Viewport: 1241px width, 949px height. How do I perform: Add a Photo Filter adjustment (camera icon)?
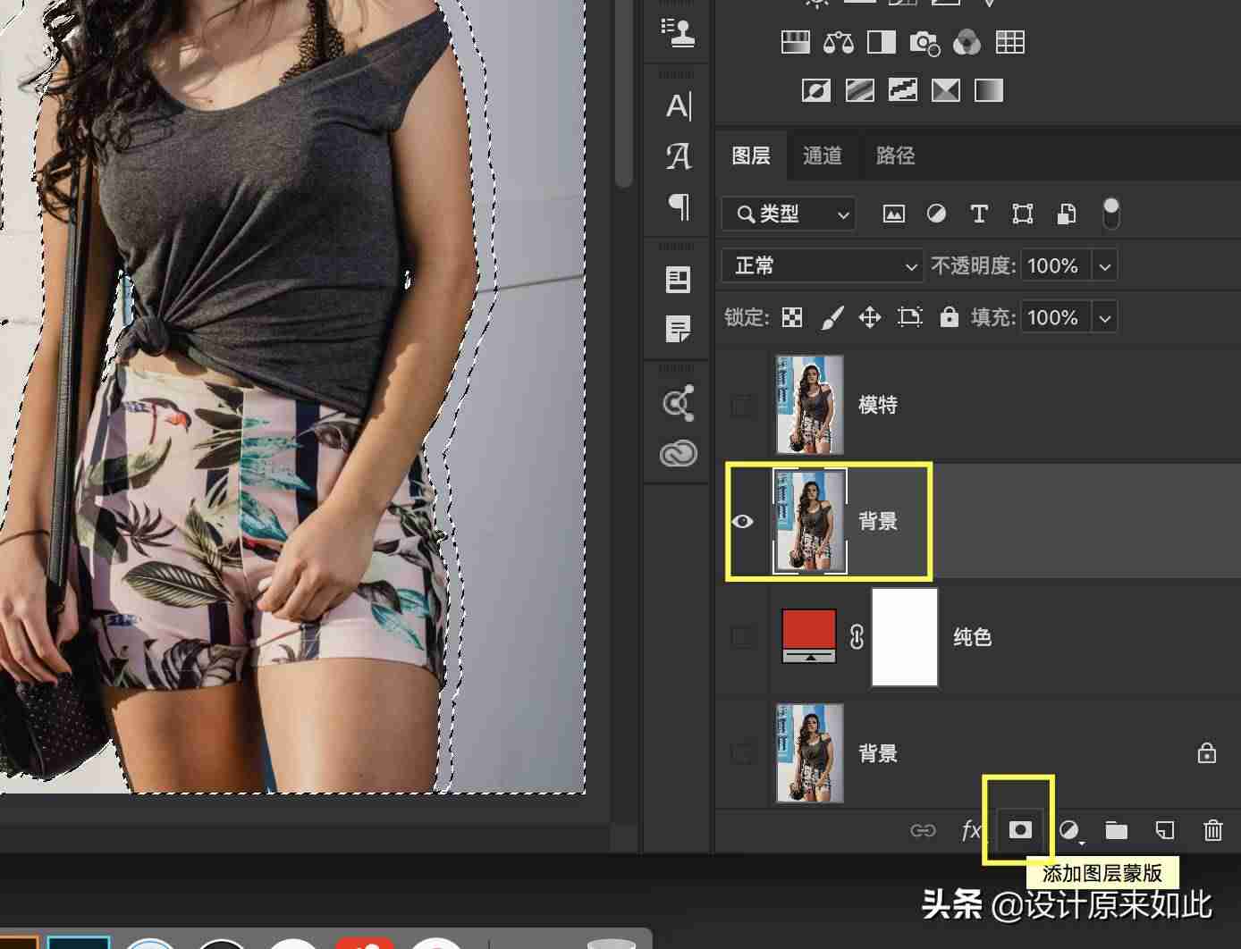pyautogui.click(x=924, y=42)
